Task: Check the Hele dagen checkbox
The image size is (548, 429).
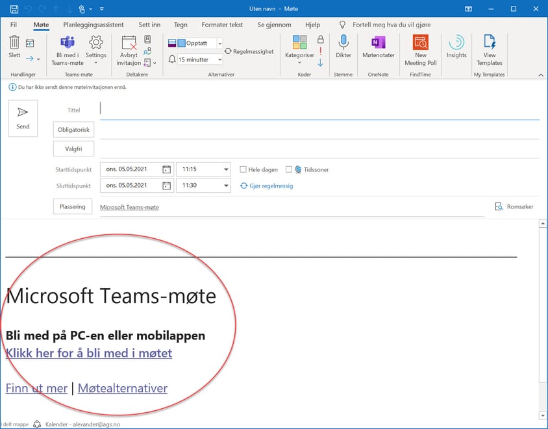Action: [243, 169]
